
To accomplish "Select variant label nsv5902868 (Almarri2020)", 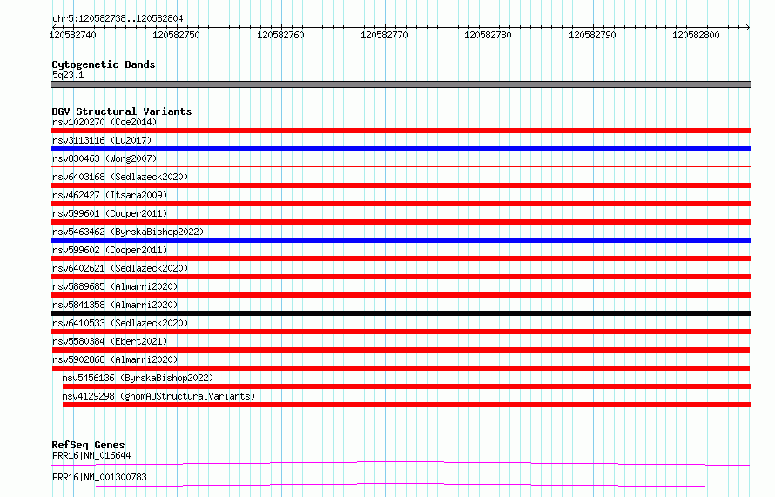I will [x=115, y=359].
